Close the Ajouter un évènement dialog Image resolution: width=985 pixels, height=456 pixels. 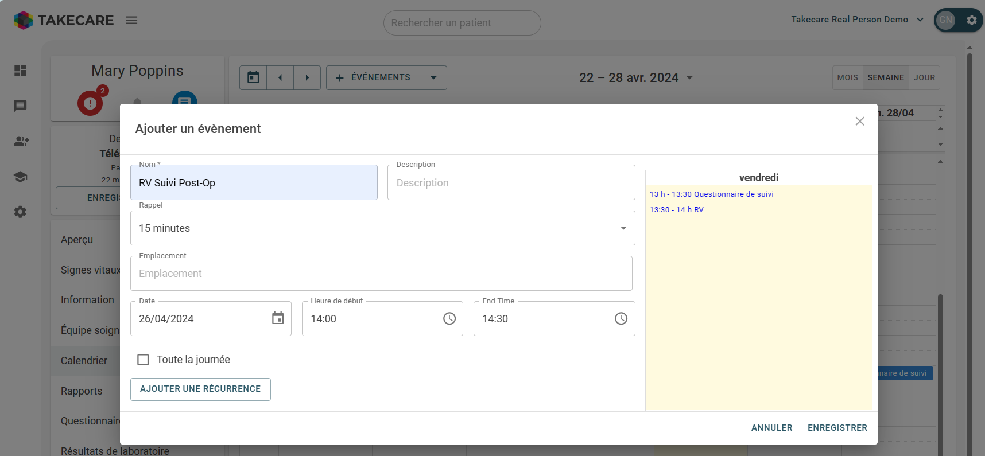pyautogui.click(x=859, y=121)
